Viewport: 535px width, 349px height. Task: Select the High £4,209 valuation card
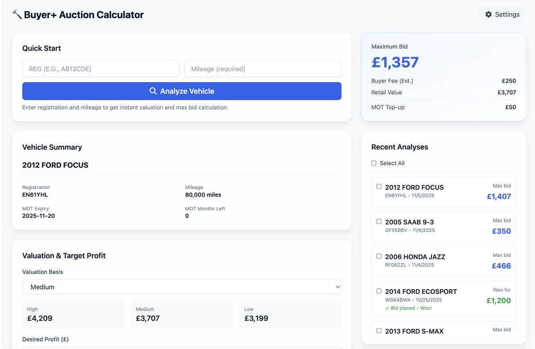[73, 315]
